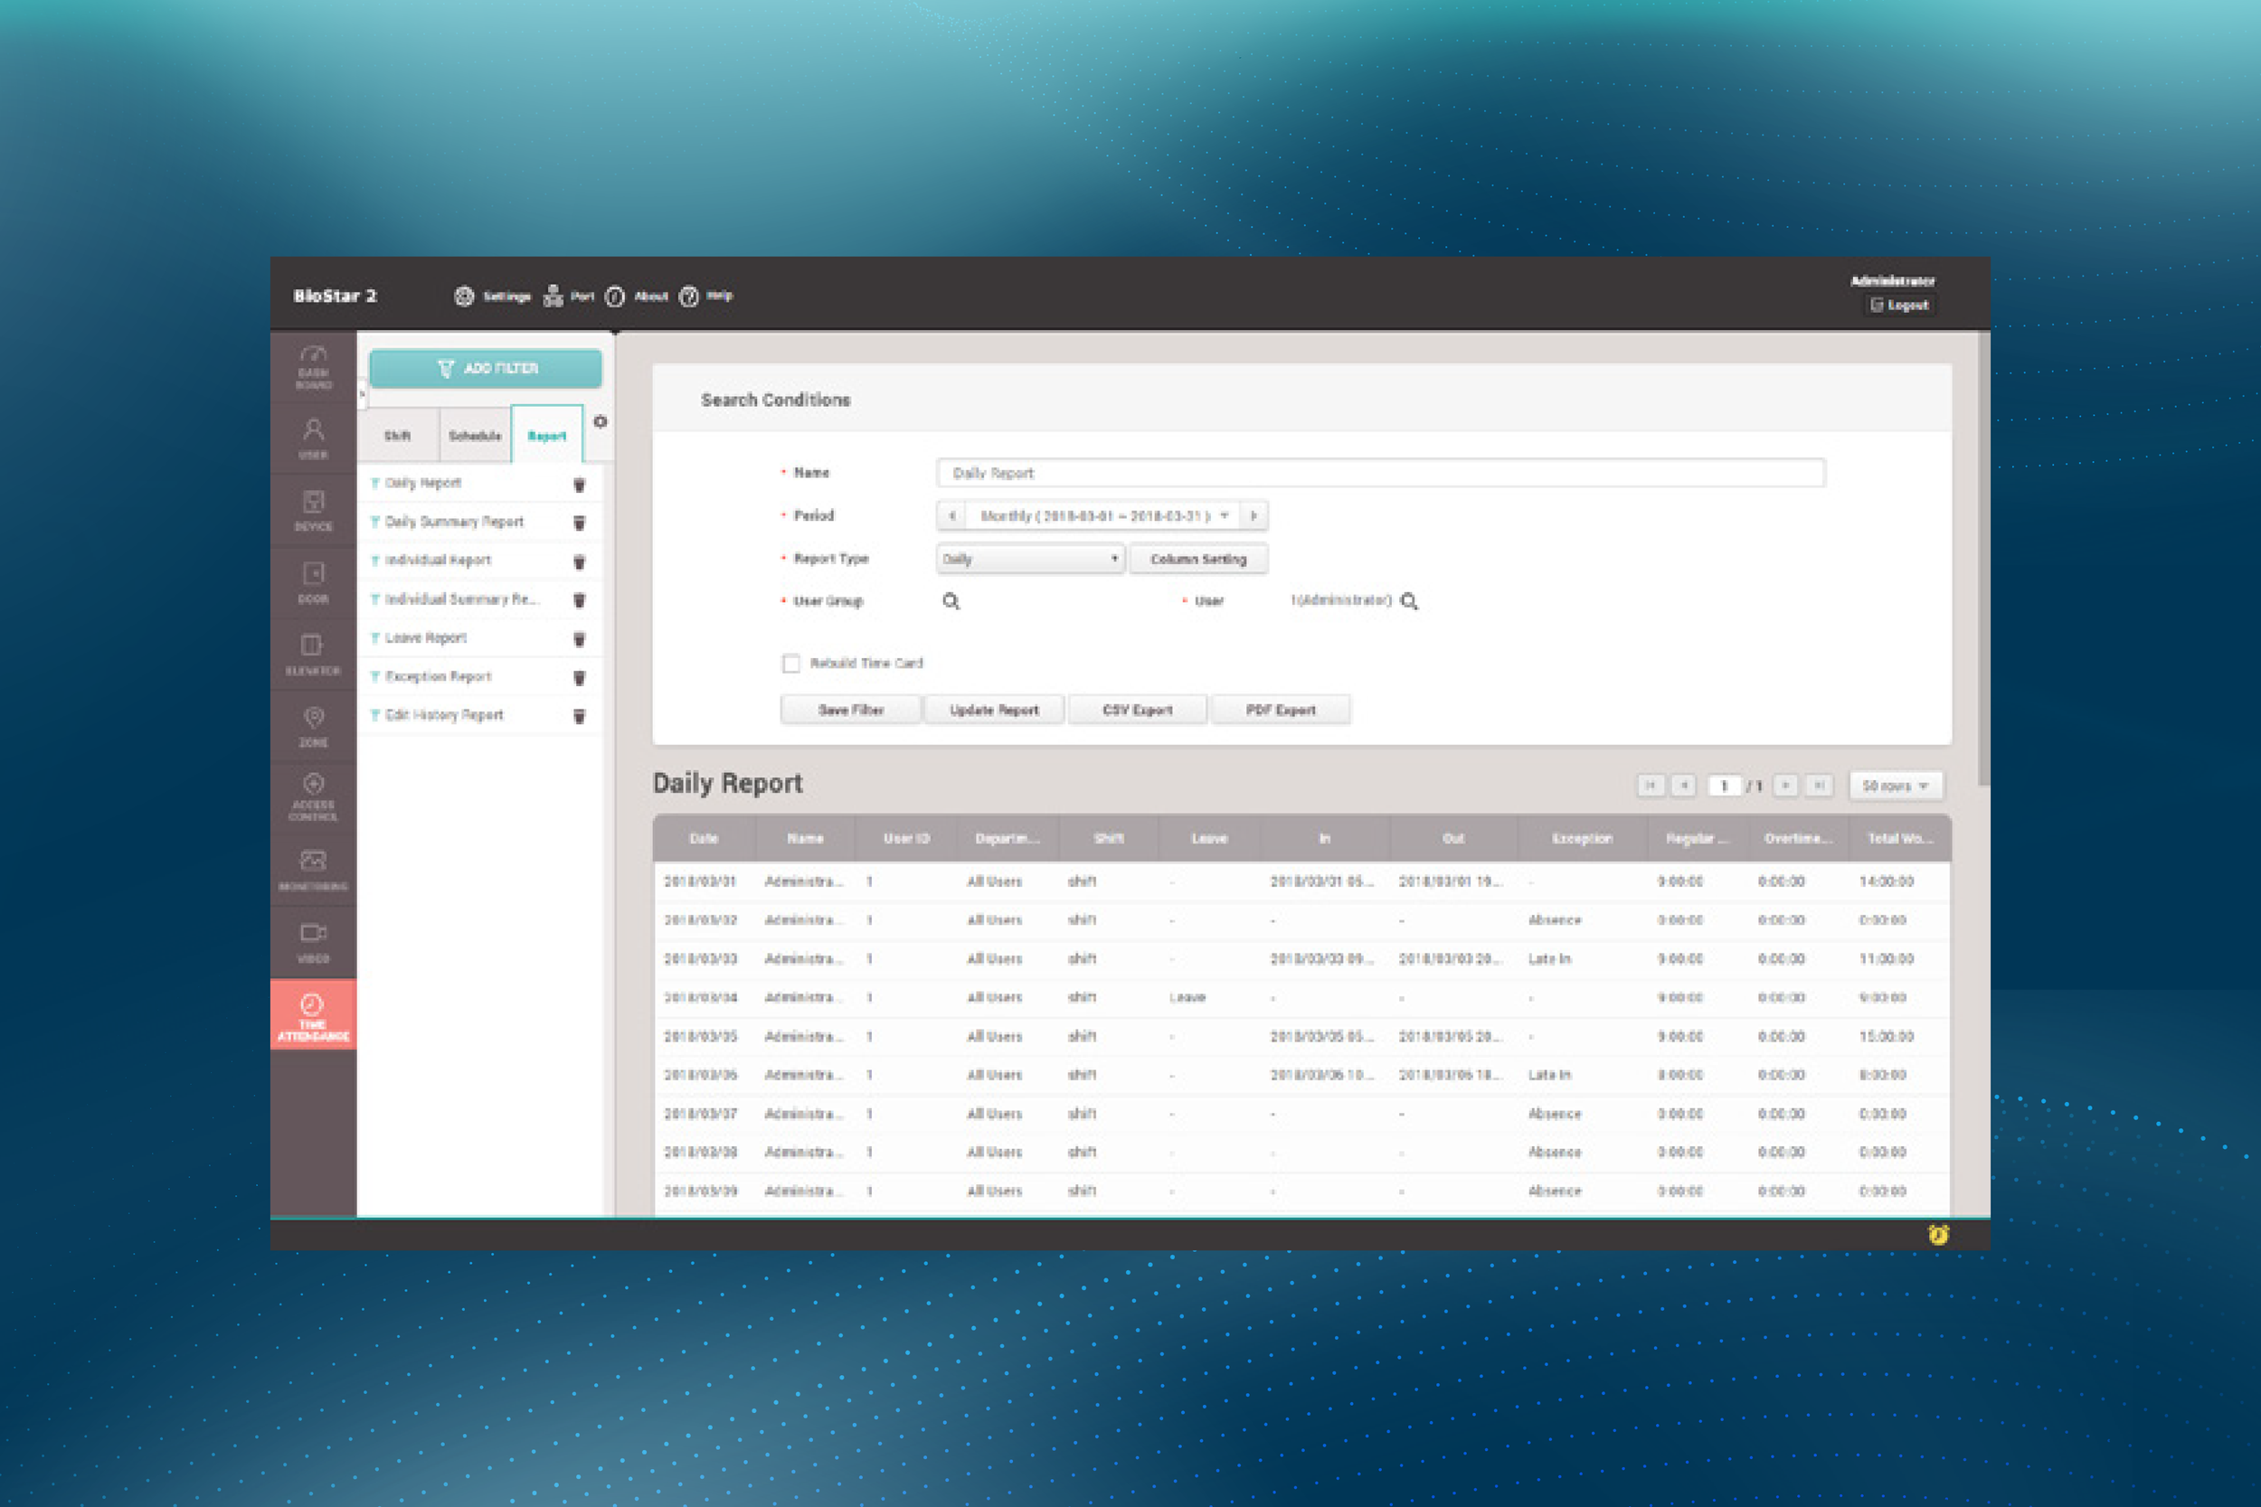Screen dimensions: 2261x1507
Task: Switch to the Schedule tab
Action: tap(475, 437)
